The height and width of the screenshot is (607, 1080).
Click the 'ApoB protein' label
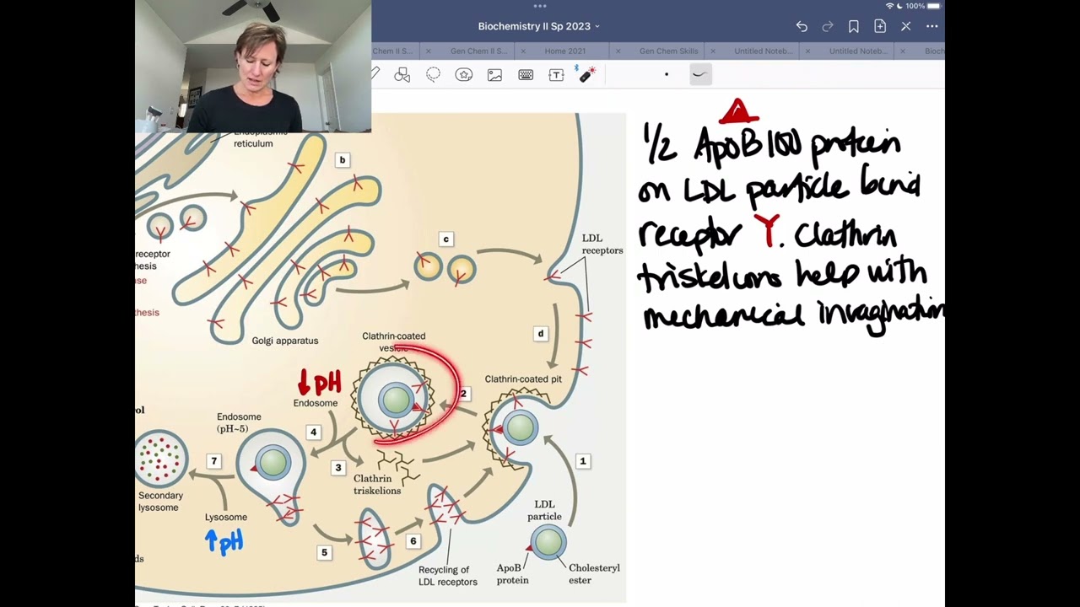[x=513, y=574]
